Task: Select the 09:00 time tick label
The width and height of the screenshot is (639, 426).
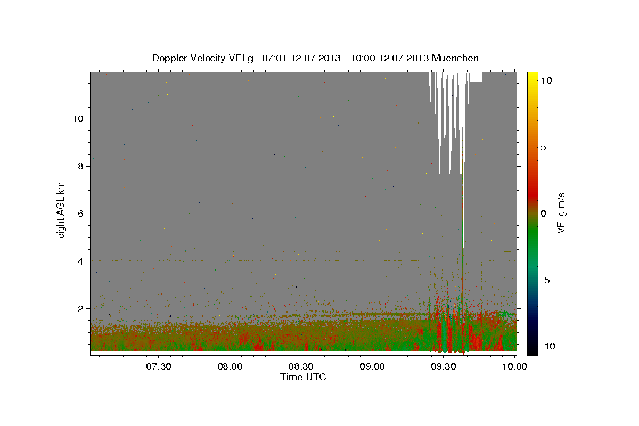Action: 372,366
